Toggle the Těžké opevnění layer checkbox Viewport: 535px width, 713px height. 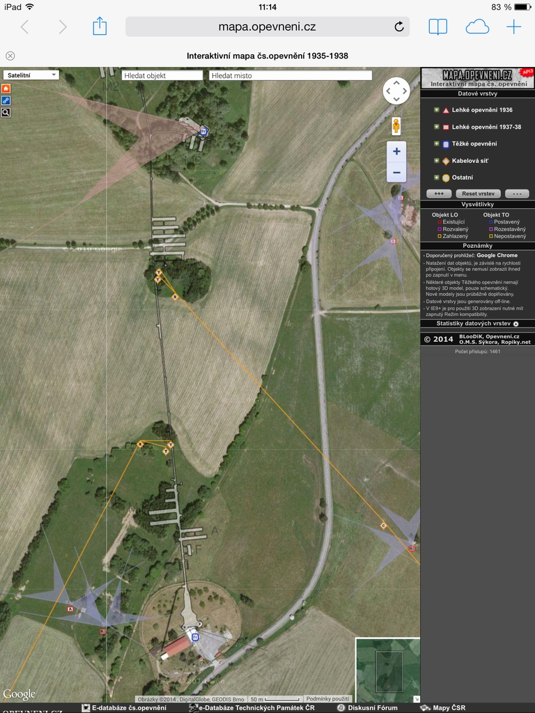pos(437,144)
